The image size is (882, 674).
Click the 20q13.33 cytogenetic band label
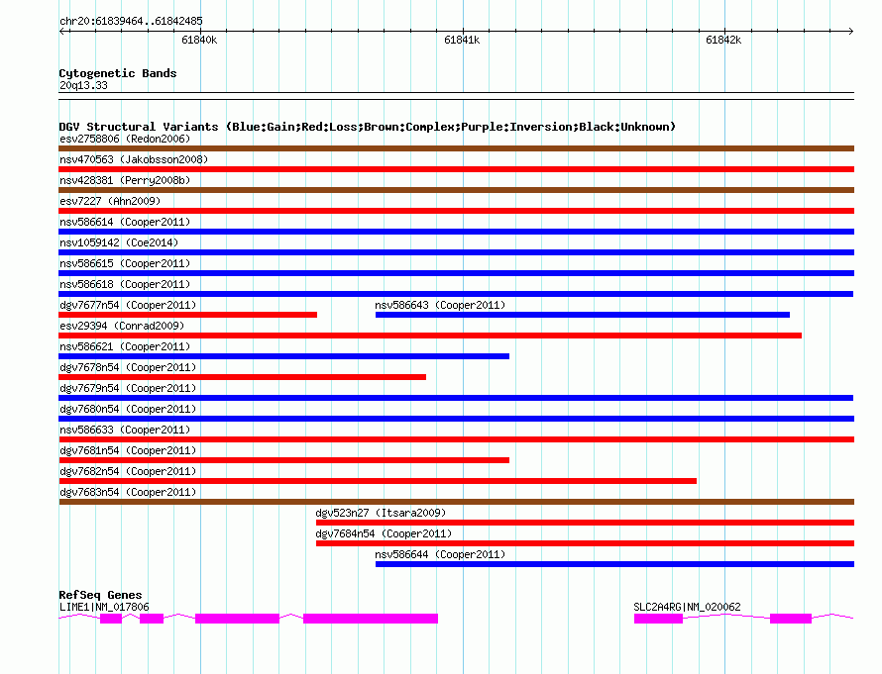(83, 85)
